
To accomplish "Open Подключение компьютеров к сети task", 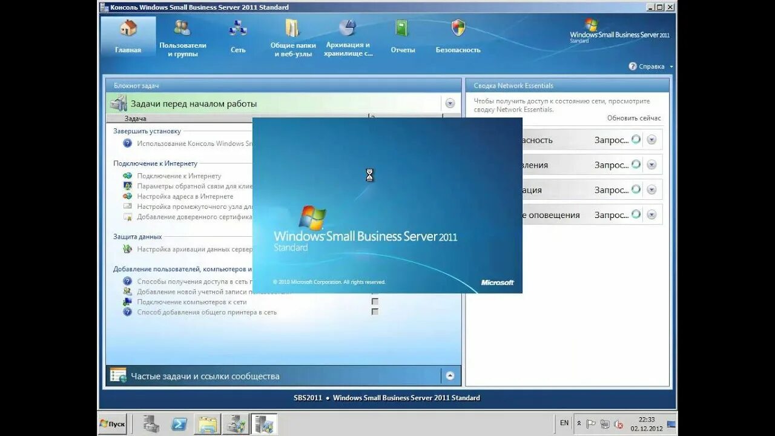I will click(192, 302).
